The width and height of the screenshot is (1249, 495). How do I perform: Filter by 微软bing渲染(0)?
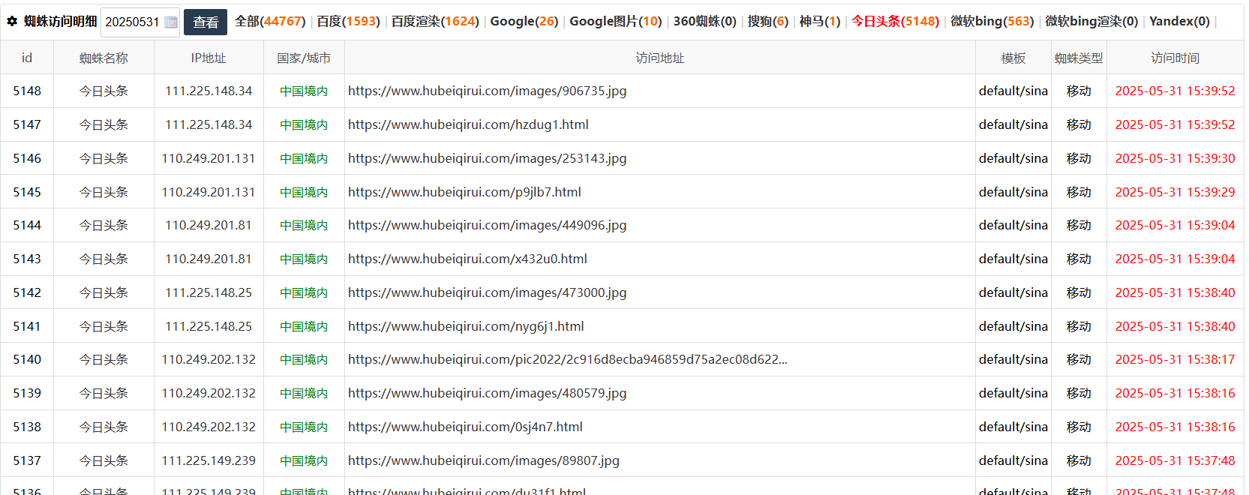(1091, 22)
